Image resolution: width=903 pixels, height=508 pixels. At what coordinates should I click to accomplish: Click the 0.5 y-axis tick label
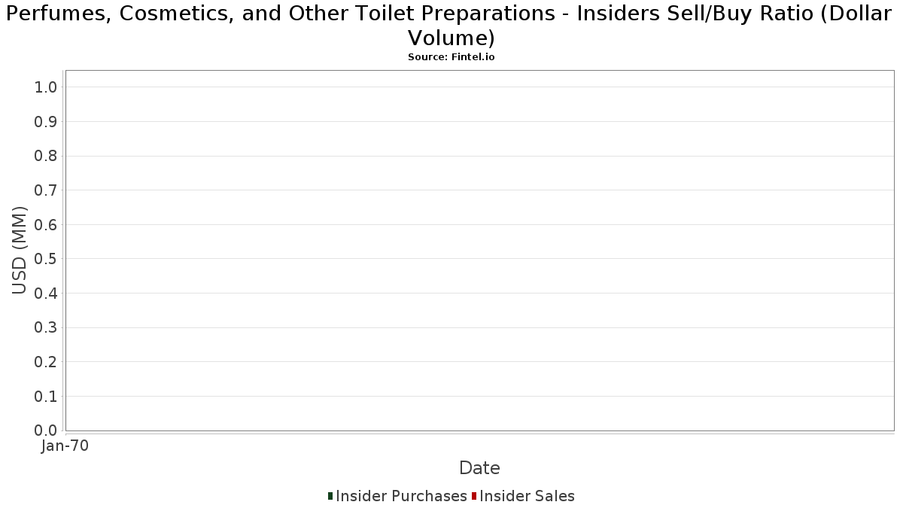[x=46, y=259]
